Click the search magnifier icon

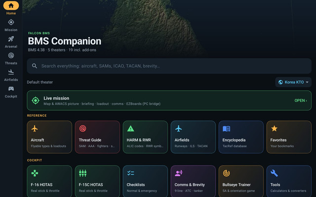pos(35,66)
